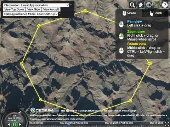The height and width of the screenshot is (127, 170).
Task: Click the Pan view heading
Action: (x=135, y=22)
